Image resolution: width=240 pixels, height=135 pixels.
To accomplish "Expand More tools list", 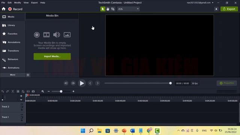I will (12, 75).
